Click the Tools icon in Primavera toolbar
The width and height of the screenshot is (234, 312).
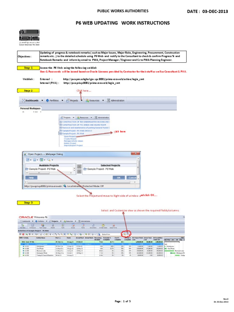point(63,226)
